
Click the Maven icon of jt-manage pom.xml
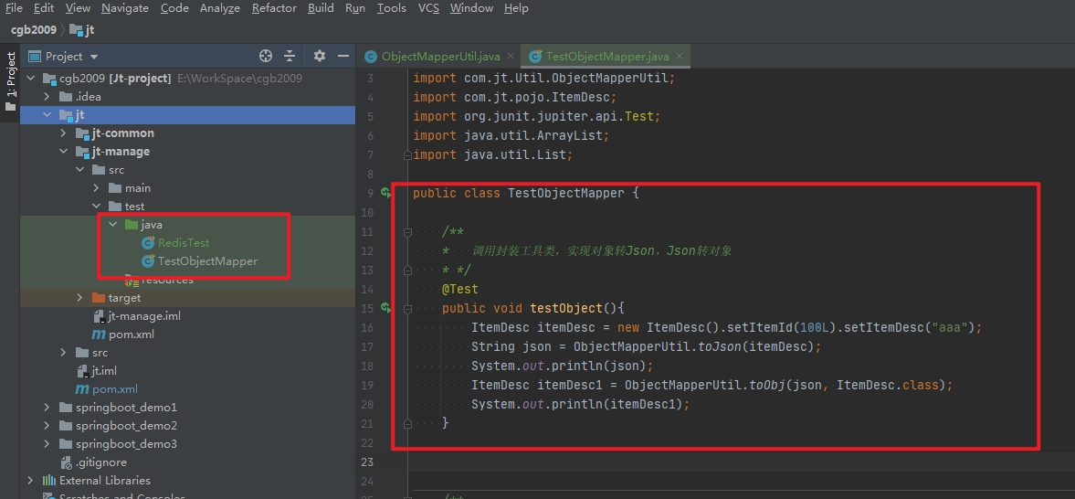tap(99, 335)
